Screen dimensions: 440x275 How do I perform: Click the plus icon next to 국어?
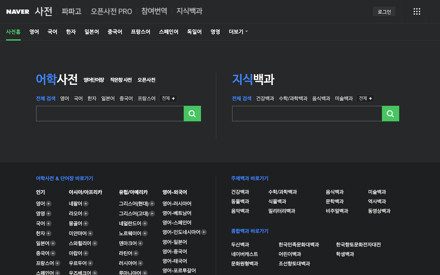click(x=49, y=223)
